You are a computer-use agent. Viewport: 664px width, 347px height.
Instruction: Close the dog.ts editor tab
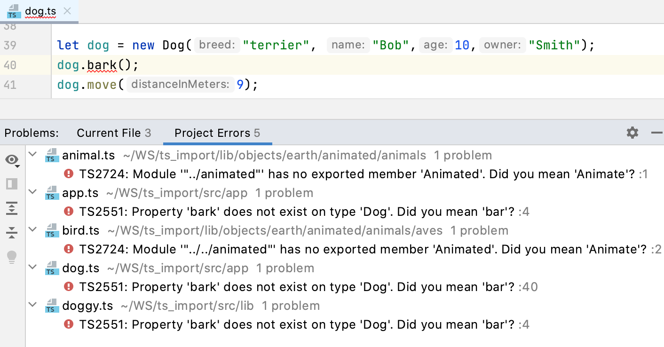(x=66, y=10)
